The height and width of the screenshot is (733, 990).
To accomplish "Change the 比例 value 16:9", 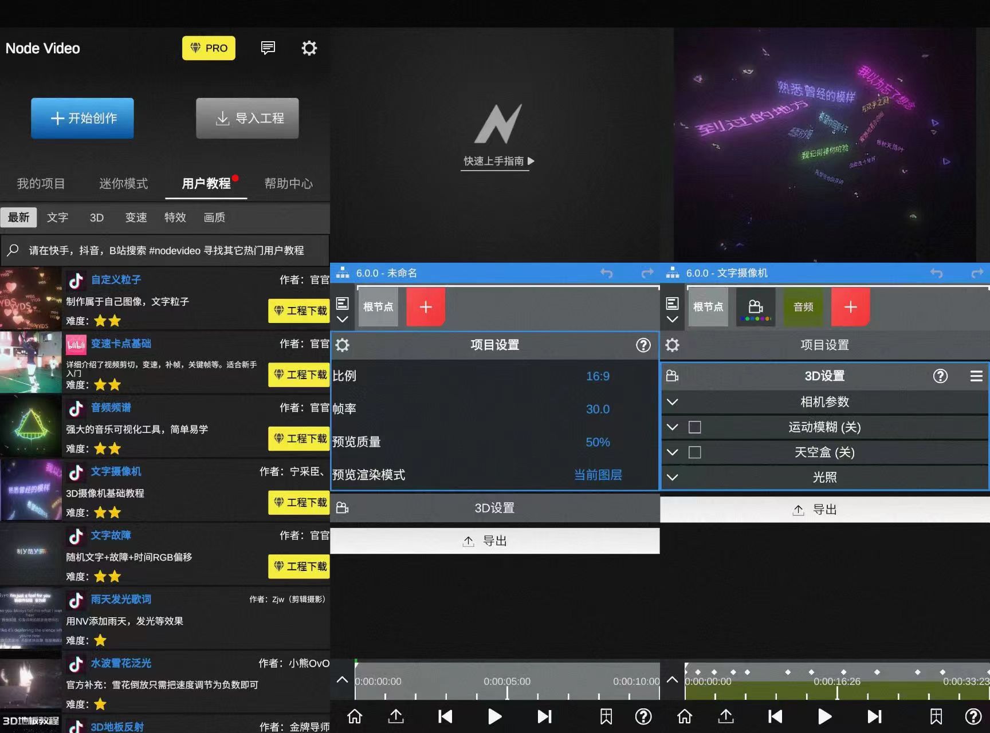I will [598, 376].
